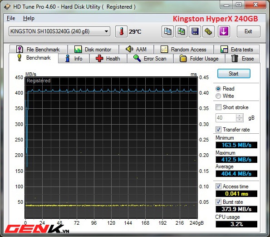
Task: Select the Read radio button
Action: click(x=218, y=89)
